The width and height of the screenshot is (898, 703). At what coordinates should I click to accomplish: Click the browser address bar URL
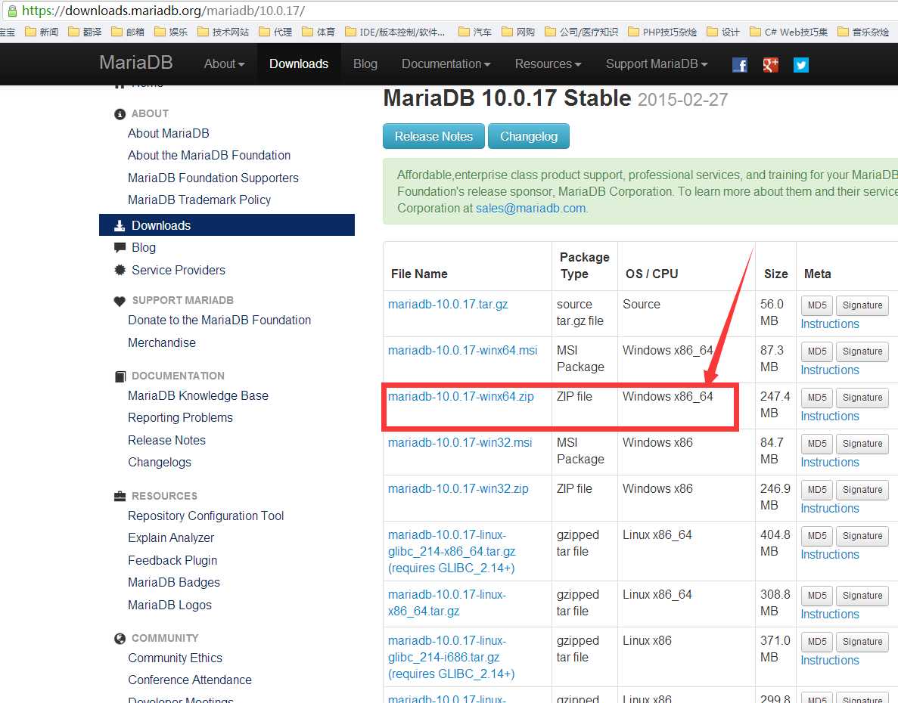pyautogui.click(x=163, y=11)
